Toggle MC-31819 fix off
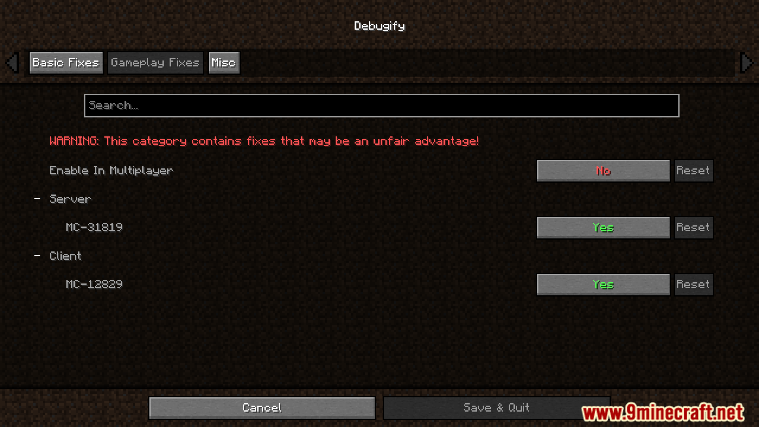This screenshot has height=427, width=759. point(603,227)
